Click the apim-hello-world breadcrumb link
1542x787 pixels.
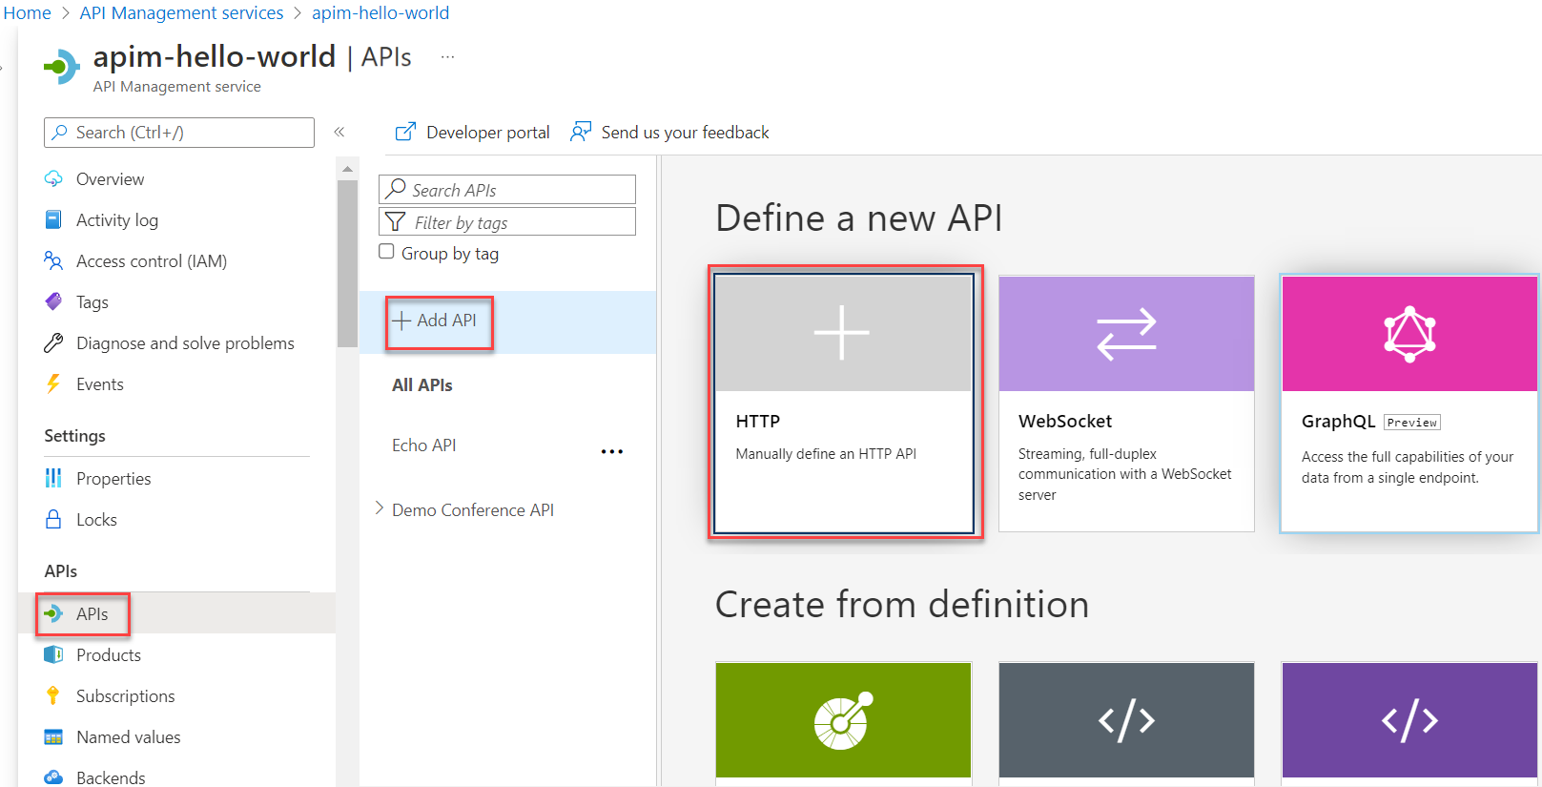pos(380,13)
